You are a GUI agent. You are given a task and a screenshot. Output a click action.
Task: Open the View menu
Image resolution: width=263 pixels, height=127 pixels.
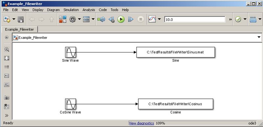point(25,10)
